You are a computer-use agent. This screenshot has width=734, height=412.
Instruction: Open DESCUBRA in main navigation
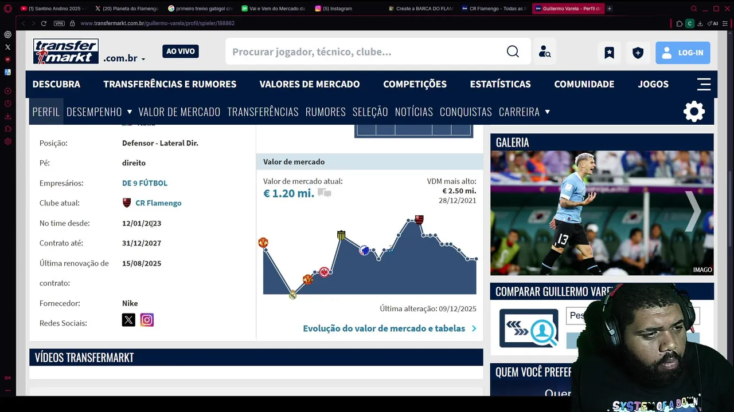(56, 84)
